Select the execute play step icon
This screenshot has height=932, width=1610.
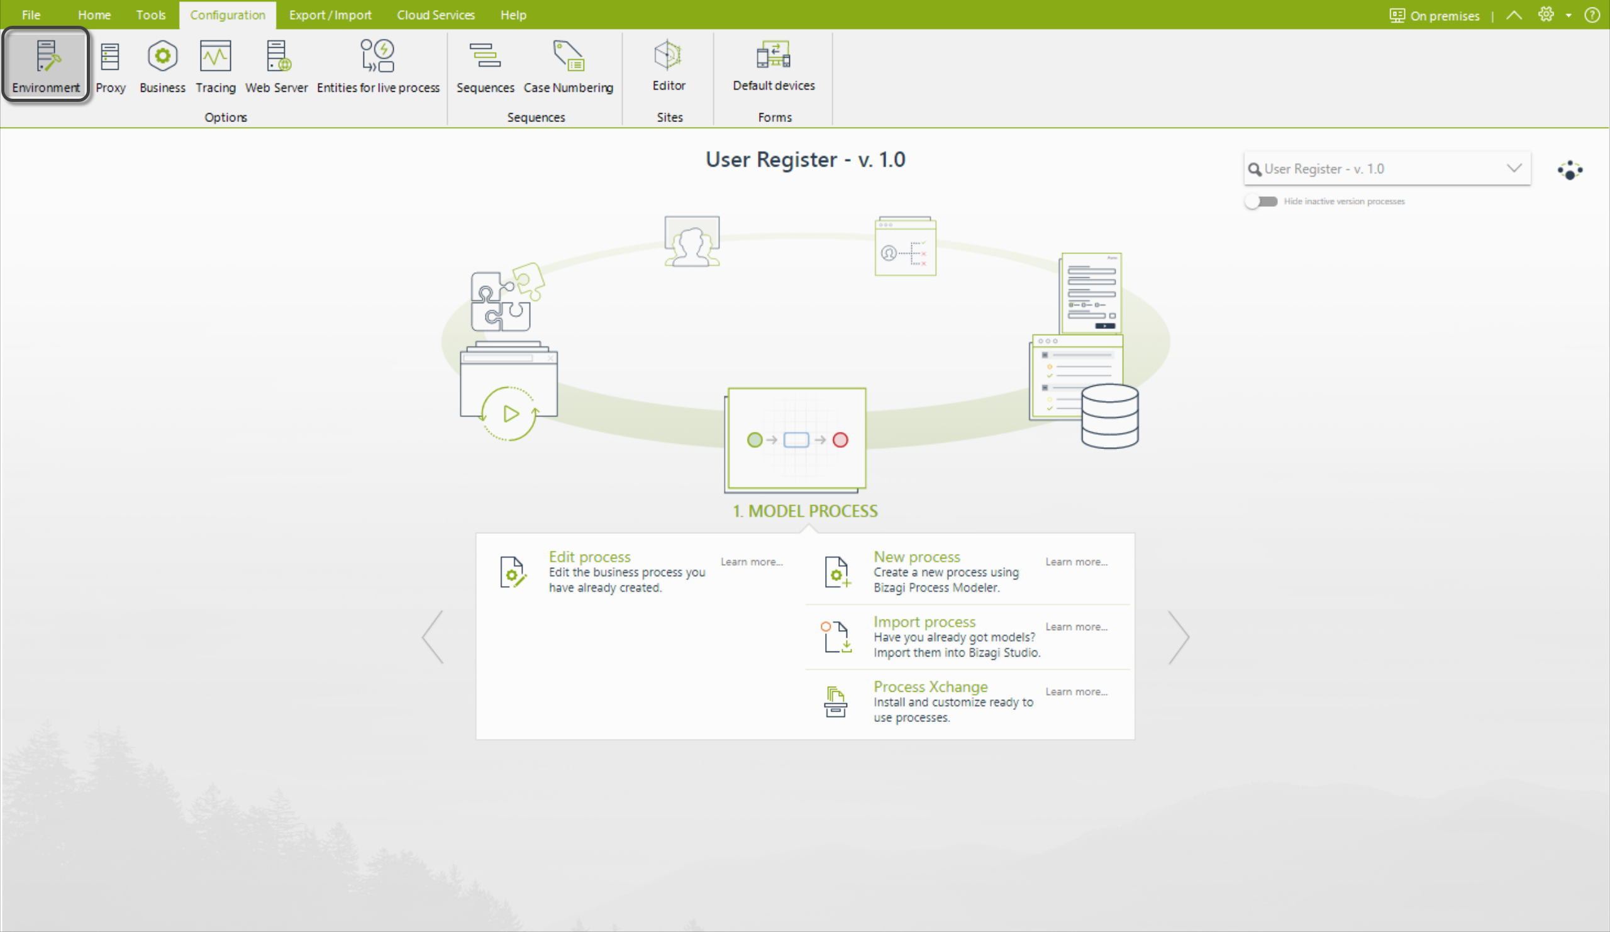[x=509, y=392]
